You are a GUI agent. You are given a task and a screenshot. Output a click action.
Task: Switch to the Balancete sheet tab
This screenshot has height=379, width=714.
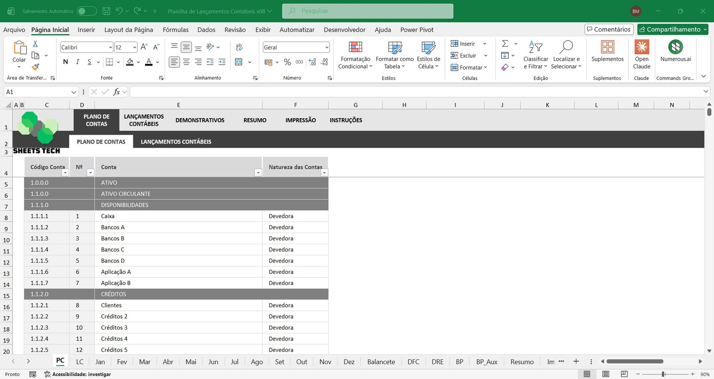pos(381,362)
